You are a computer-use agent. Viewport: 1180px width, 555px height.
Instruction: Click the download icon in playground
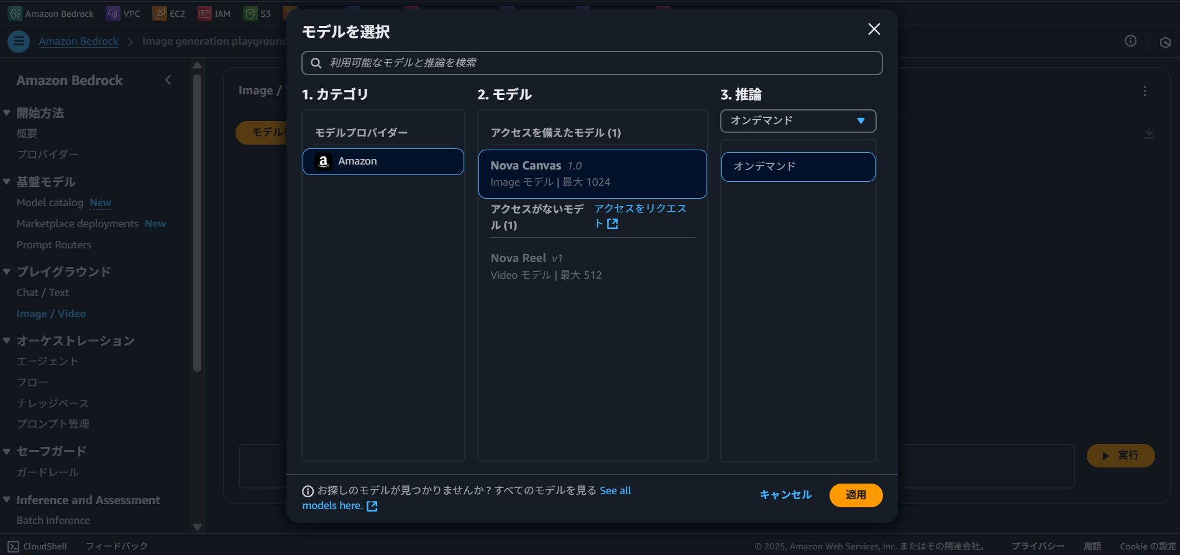[x=1149, y=133]
